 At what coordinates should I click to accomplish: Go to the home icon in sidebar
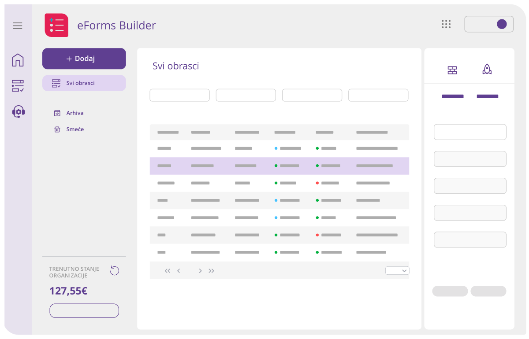coord(18,60)
